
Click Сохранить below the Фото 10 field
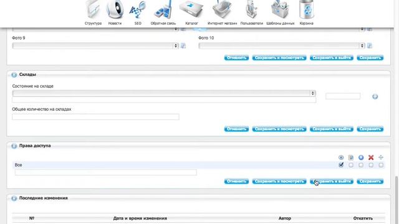coord(370,58)
